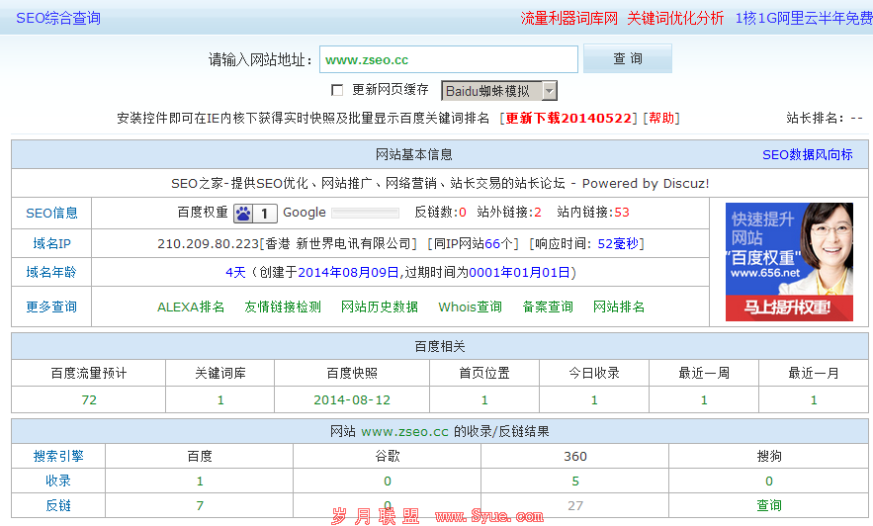The width and height of the screenshot is (873, 526).
Task: Click the 关键词库 value 1
Action: tap(220, 400)
